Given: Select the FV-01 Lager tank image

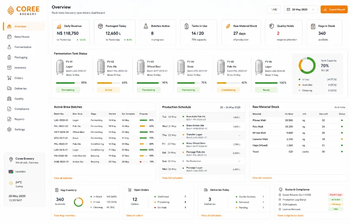Looking at the screenshot, I should point(60,67).
